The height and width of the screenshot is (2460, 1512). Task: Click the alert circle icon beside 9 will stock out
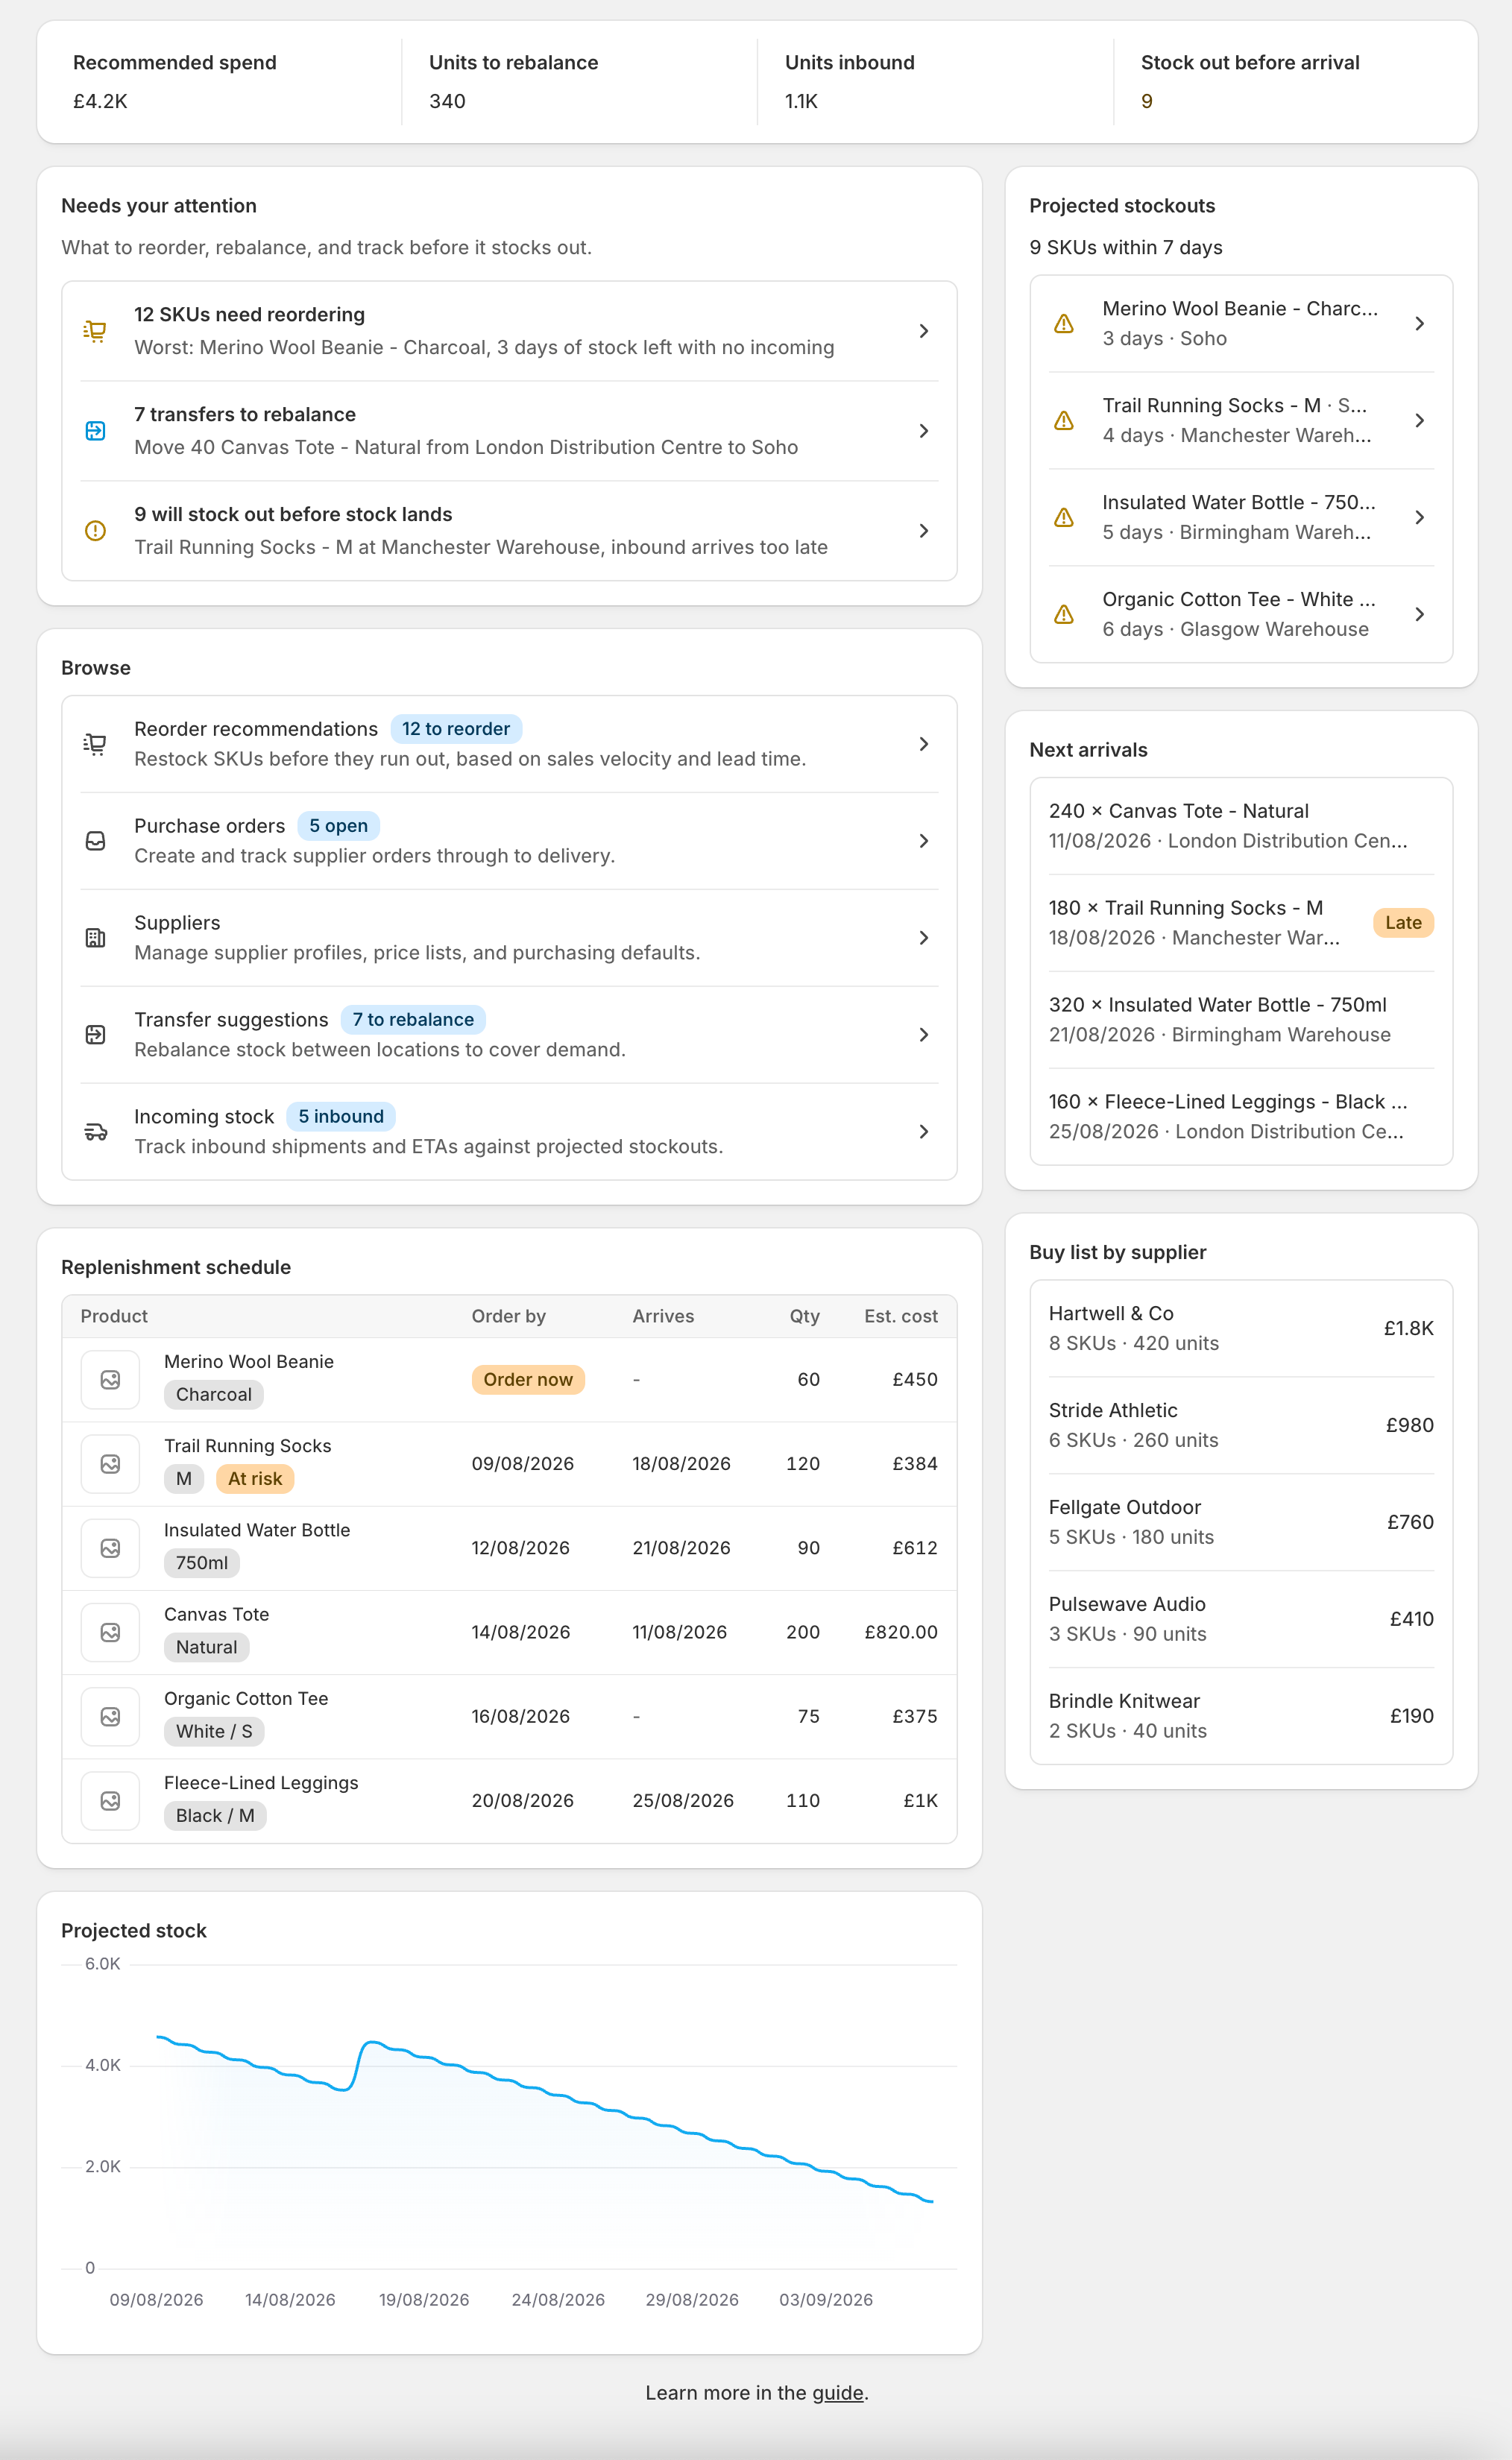(95, 531)
